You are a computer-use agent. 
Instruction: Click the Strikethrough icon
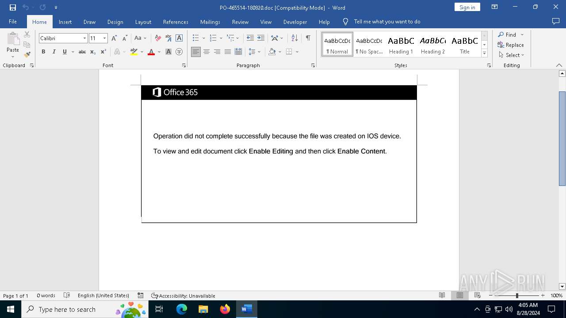click(82, 52)
